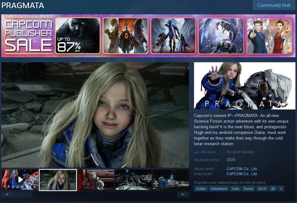
Task: Open the developer CAPCOM Co., Ltd. link
Action: 242,169
